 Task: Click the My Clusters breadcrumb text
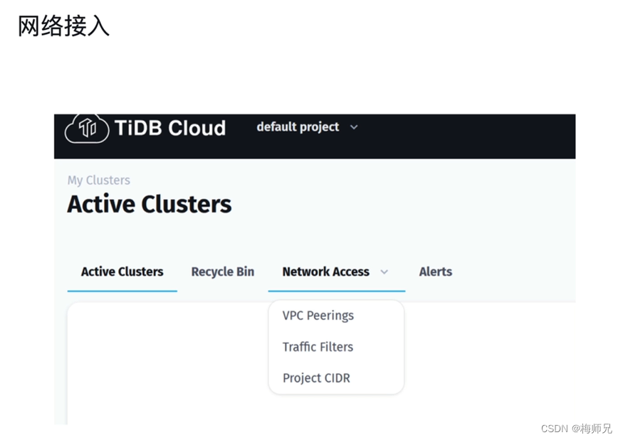98,181
